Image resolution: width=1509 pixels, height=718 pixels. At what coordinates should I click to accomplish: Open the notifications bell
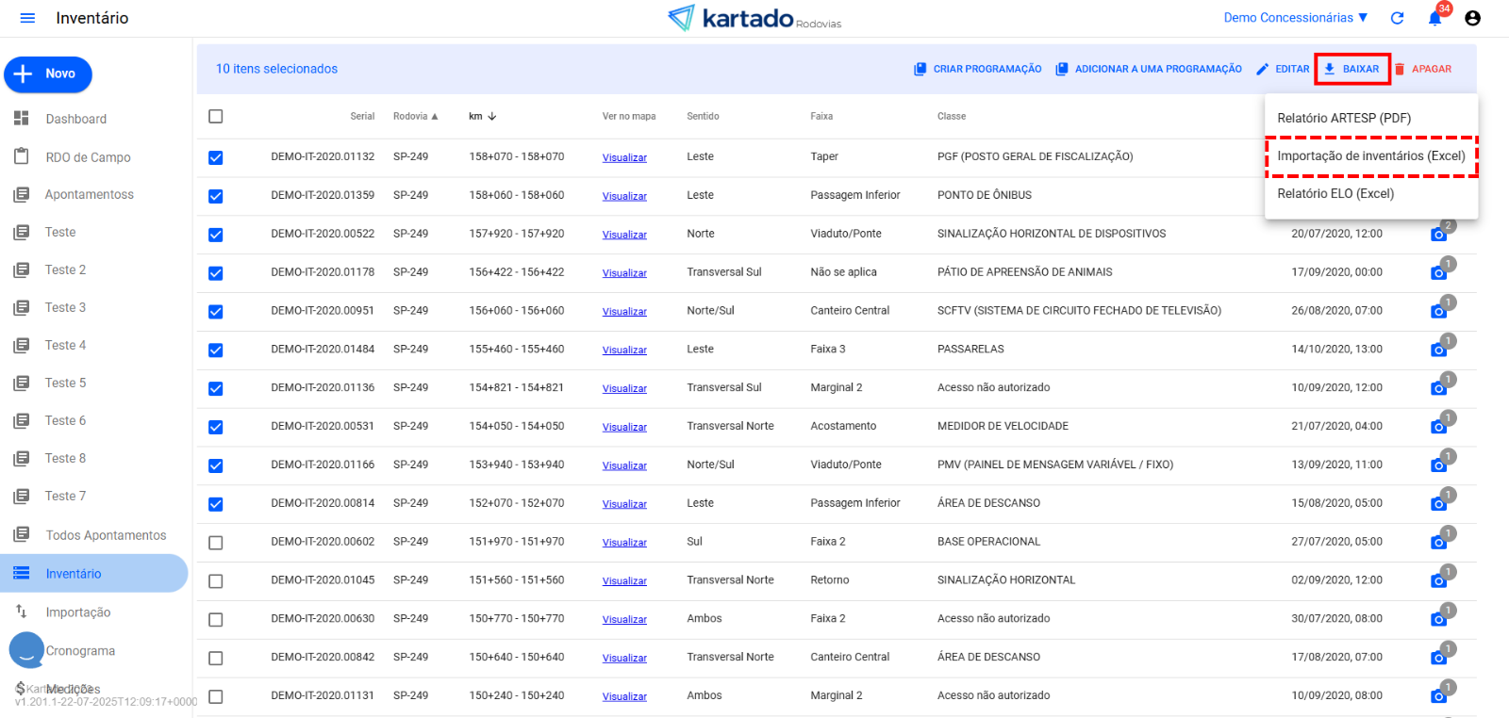[1434, 18]
